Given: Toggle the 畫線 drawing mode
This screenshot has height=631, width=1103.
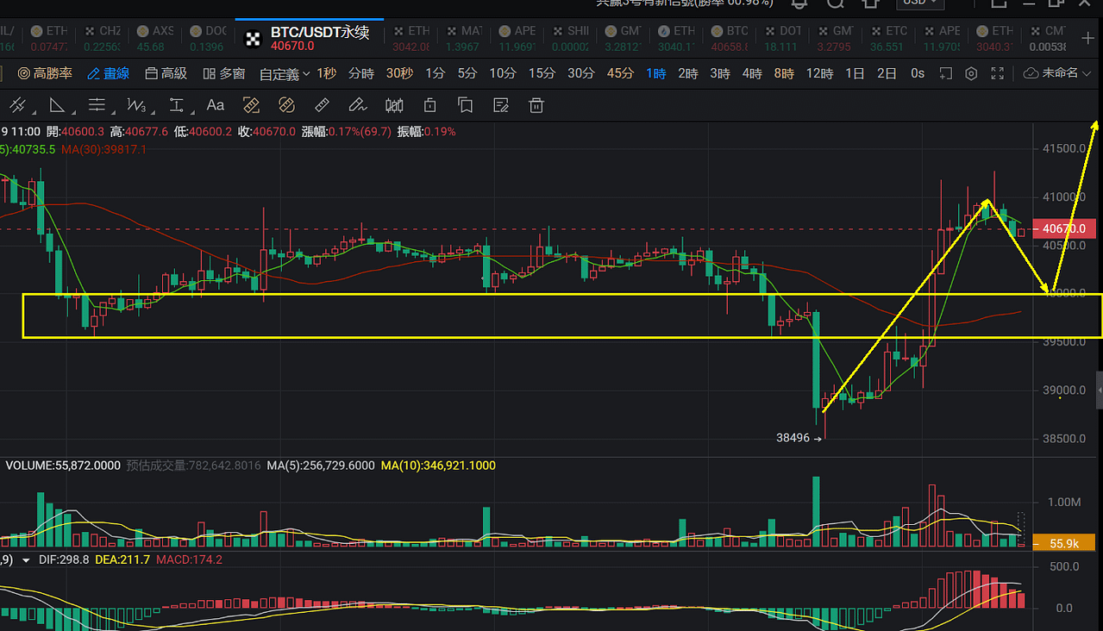Looking at the screenshot, I should 109,73.
